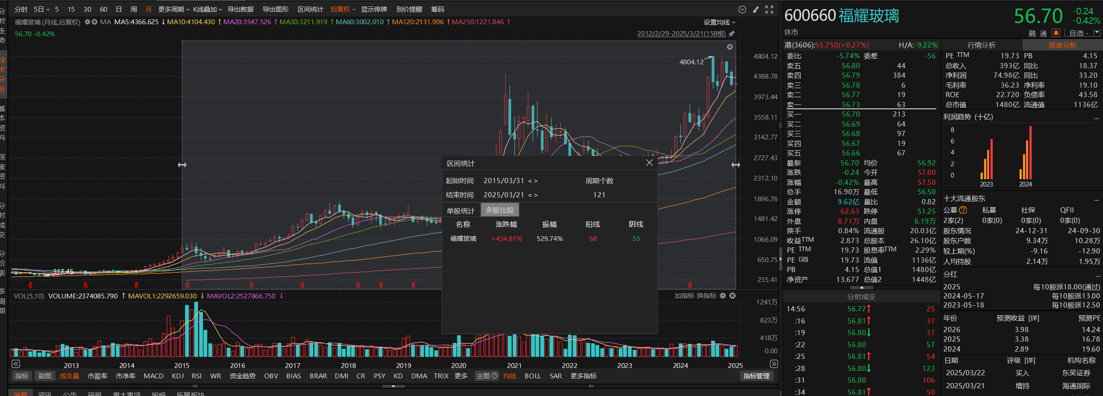Click the 指标管理 button
1103x396 pixels.
[x=756, y=376]
